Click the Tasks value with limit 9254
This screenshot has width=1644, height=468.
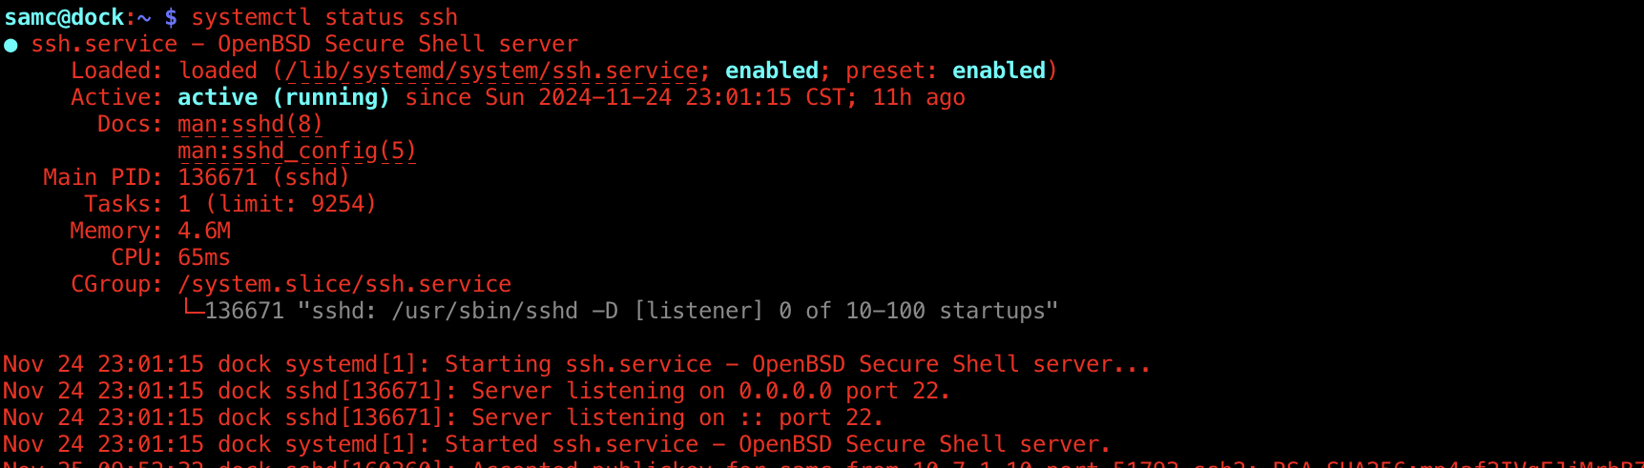coord(277,204)
